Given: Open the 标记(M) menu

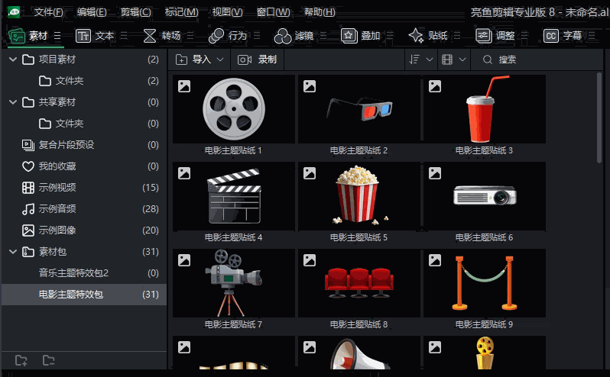Looking at the screenshot, I should tap(182, 12).
